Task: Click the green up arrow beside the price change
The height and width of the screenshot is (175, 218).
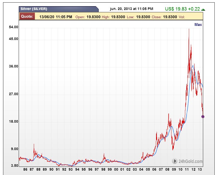Action: pyautogui.click(x=203, y=9)
